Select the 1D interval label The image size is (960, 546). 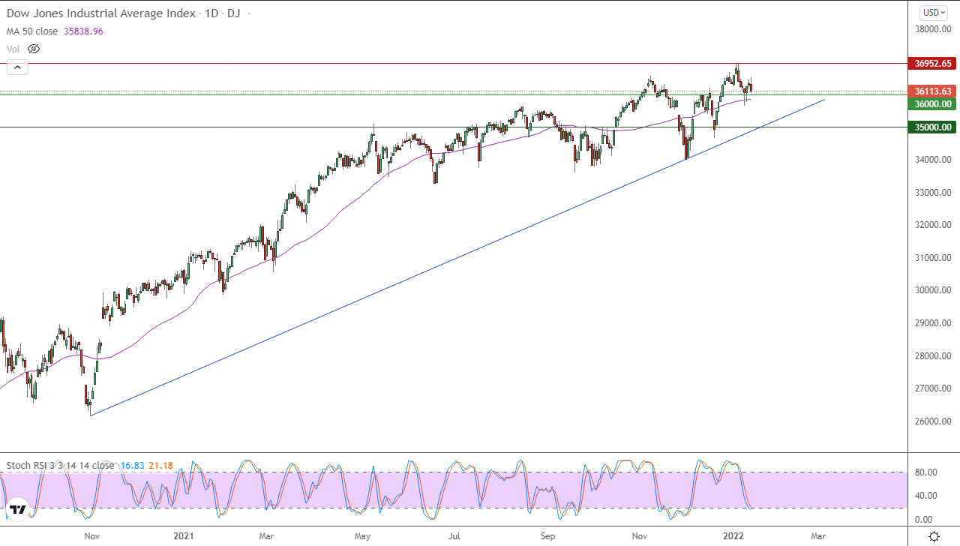coord(210,13)
